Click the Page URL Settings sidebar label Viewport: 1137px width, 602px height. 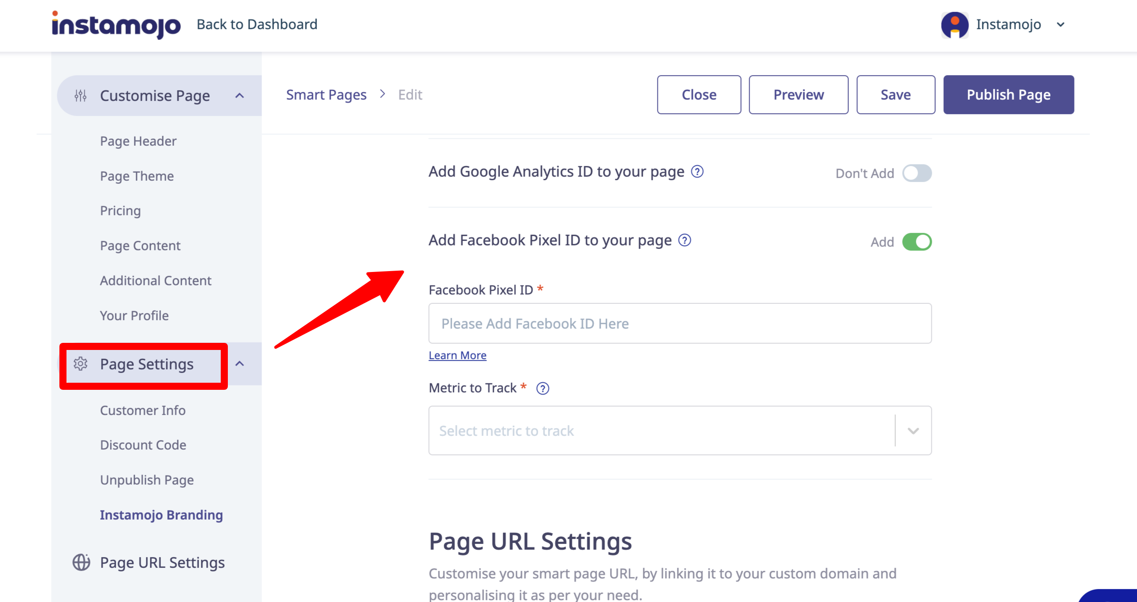[162, 563]
